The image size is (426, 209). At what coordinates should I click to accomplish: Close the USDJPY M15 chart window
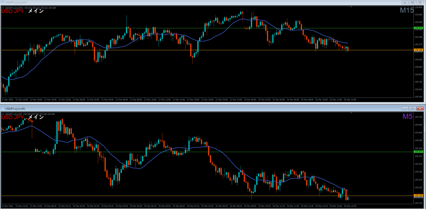pos(420,2)
